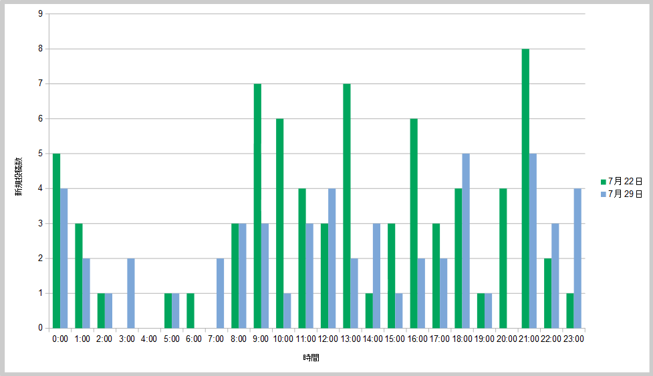Click the 時間 horizontal axis title

(311, 358)
